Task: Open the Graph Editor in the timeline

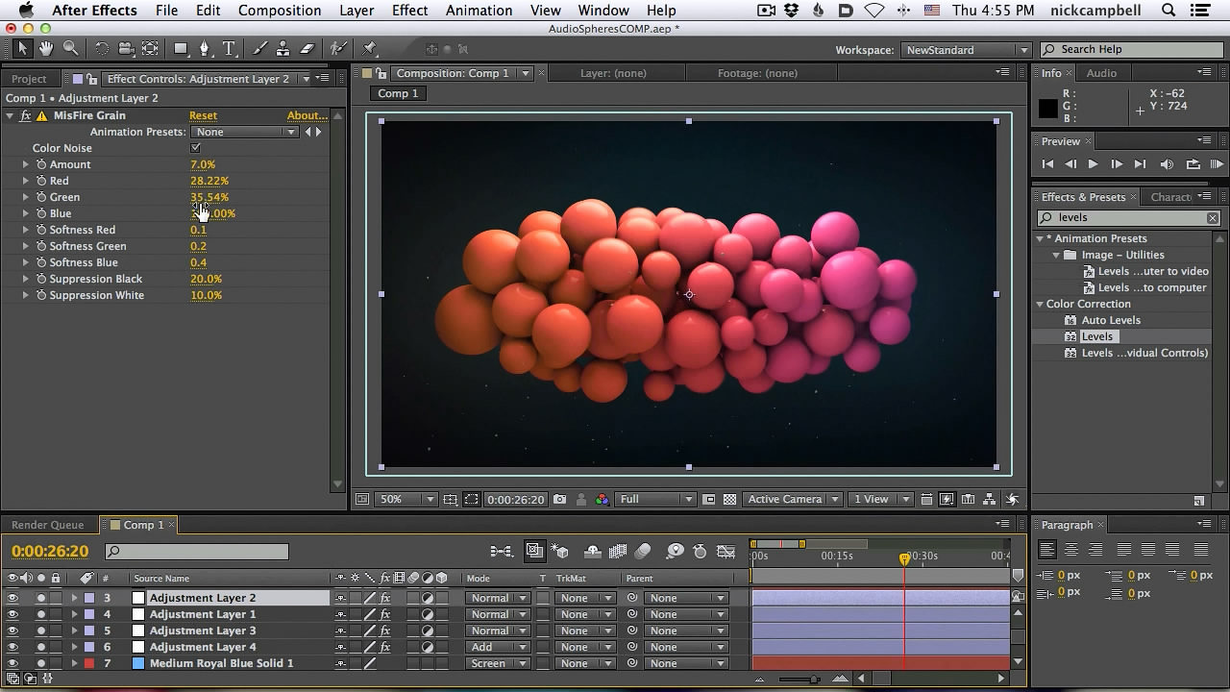Action: pos(726,552)
